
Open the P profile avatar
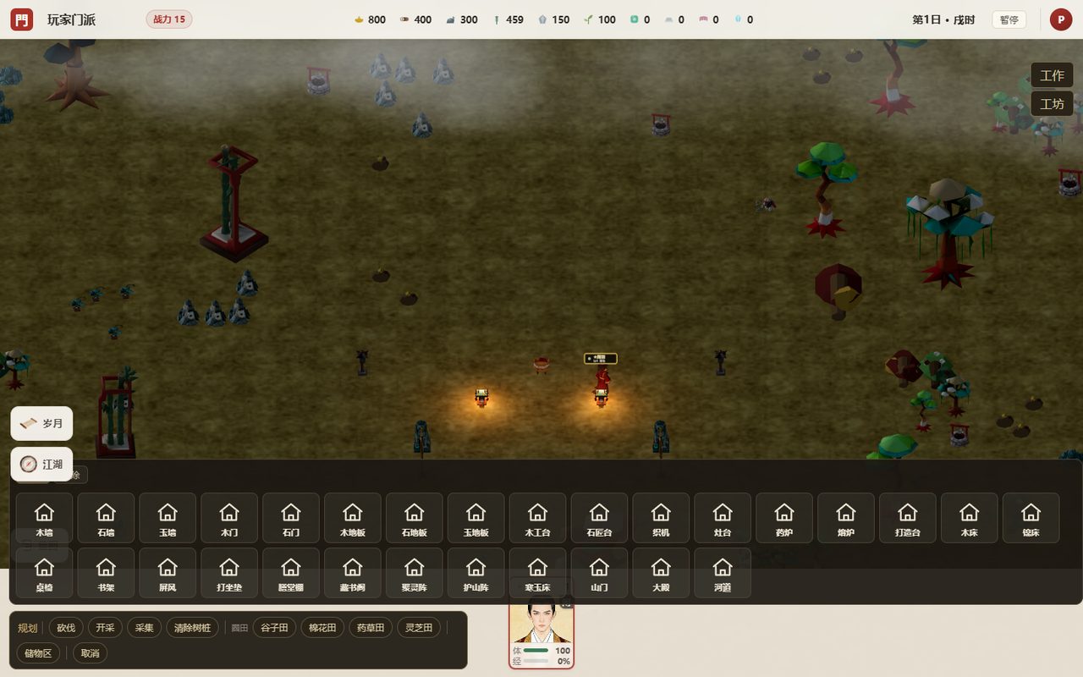[x=1061, y=19]
